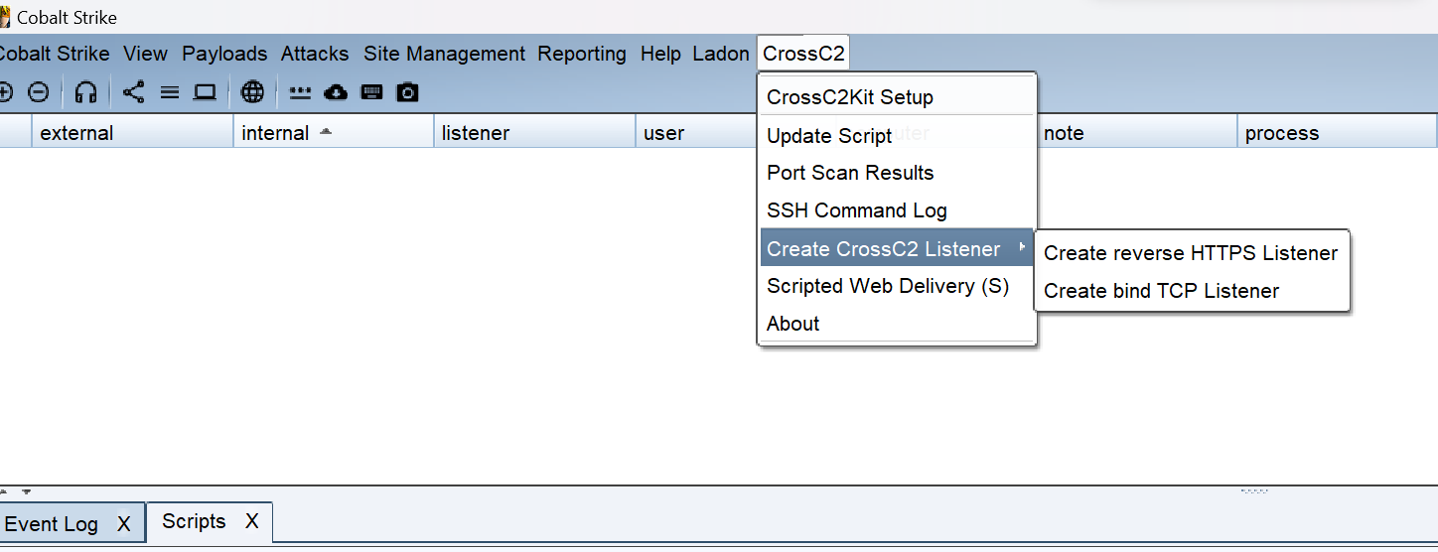Switch to session table list icon
This screenshot has width=1438, height=552.
click(x=170, y=92)
